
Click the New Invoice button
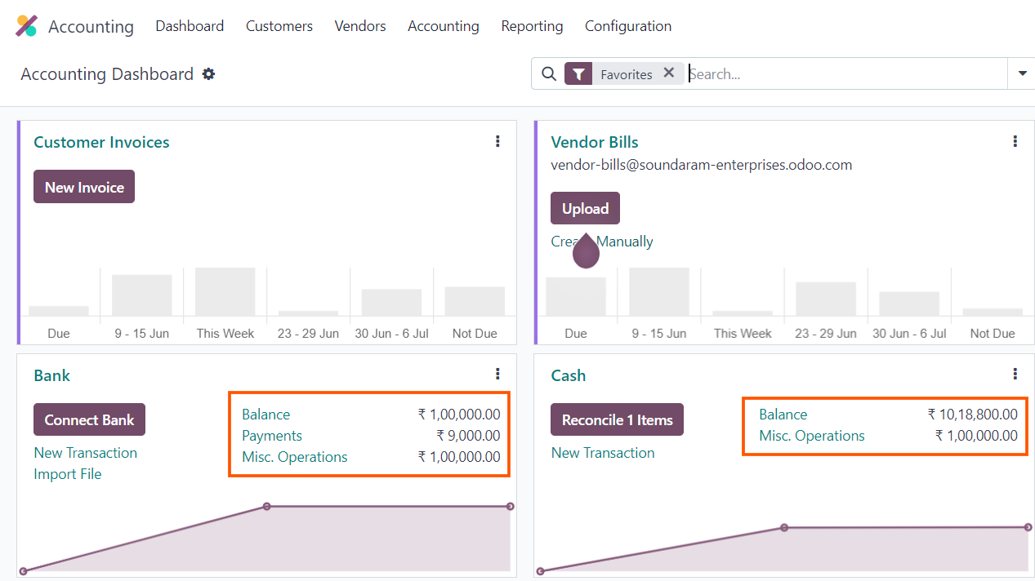84,187
